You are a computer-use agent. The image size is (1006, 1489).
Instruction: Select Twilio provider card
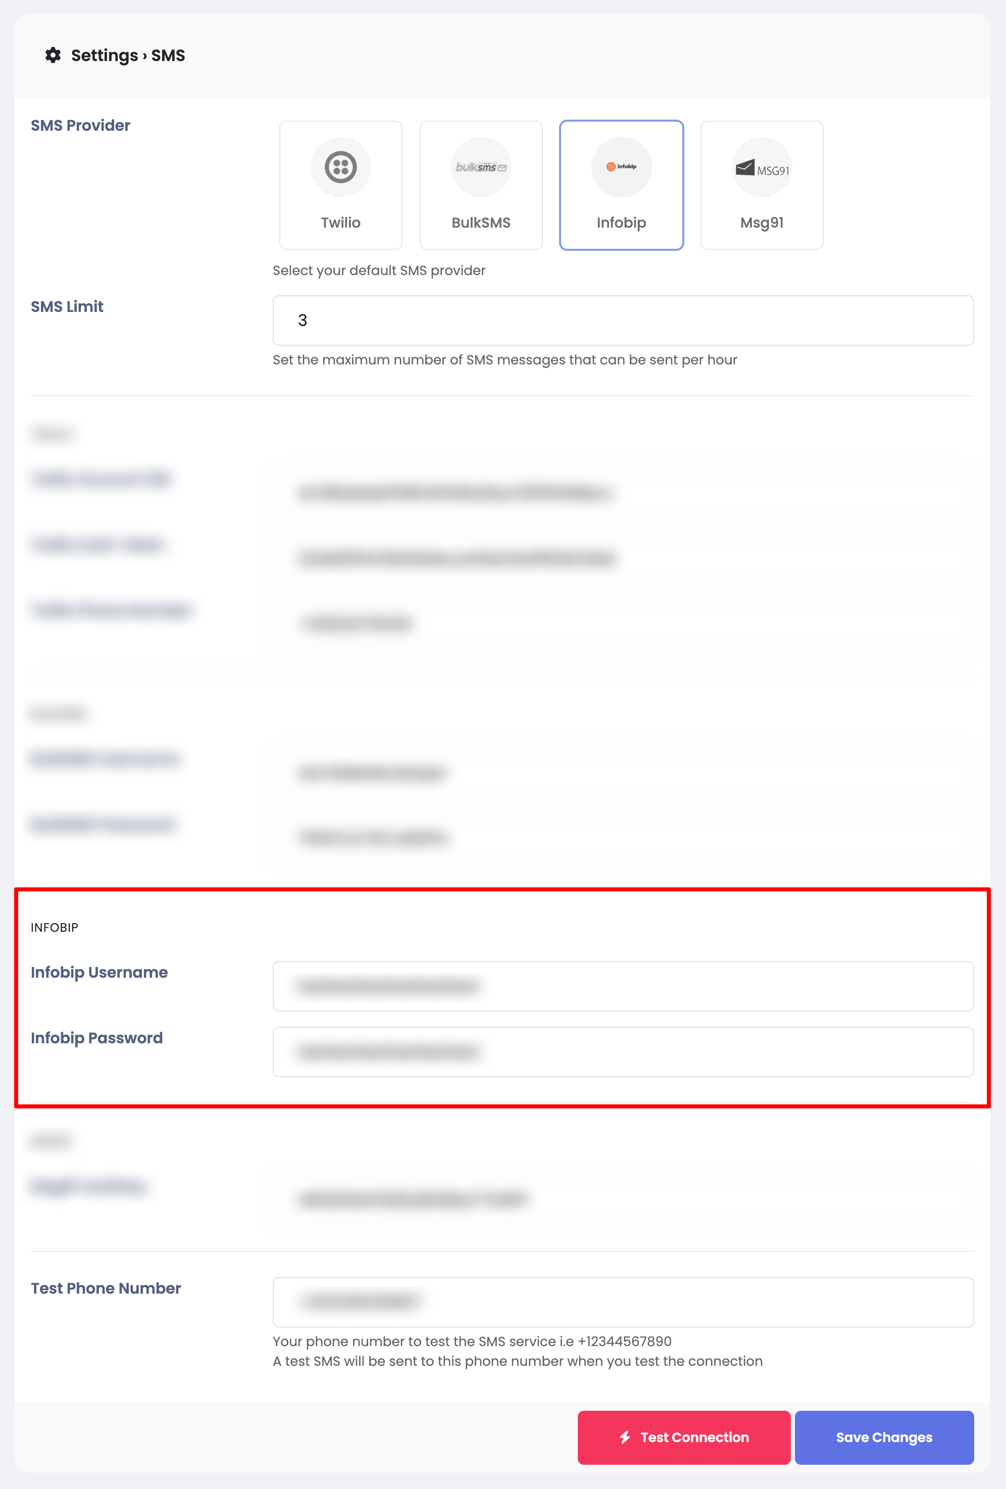(x=340, y=185)
